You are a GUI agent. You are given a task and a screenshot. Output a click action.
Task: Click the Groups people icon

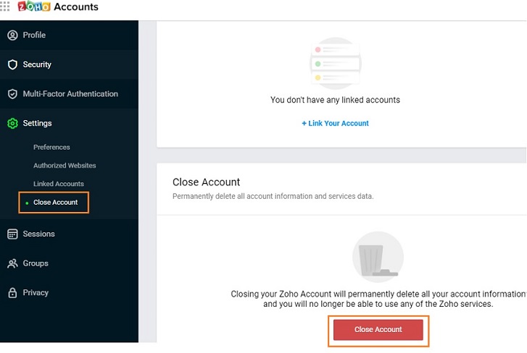point(12,264)
